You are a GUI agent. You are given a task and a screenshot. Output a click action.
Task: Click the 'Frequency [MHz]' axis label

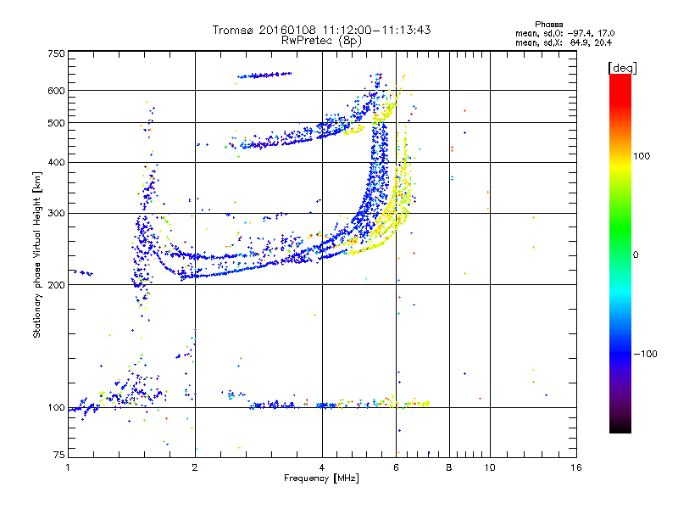pyautogui.click(x=321, y=478)
